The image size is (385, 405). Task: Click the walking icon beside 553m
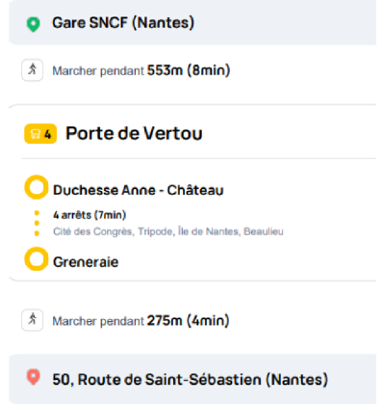32,69
